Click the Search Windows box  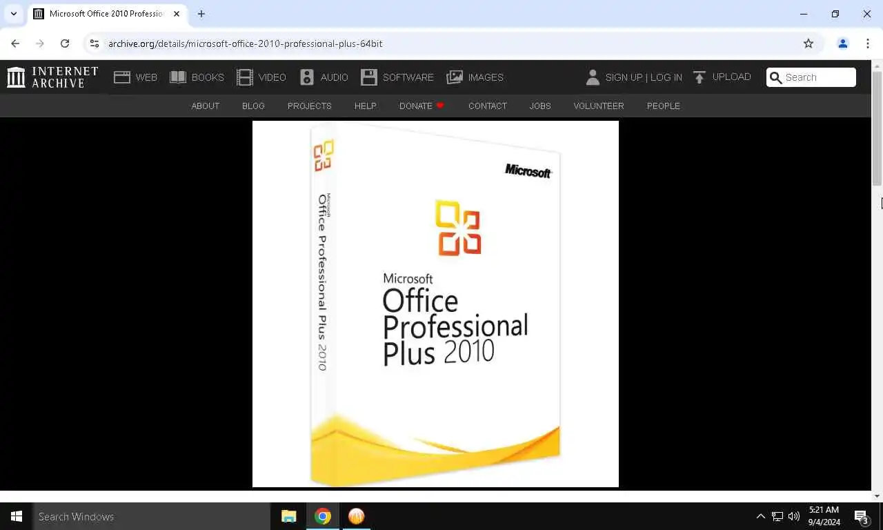coord(152,516)
